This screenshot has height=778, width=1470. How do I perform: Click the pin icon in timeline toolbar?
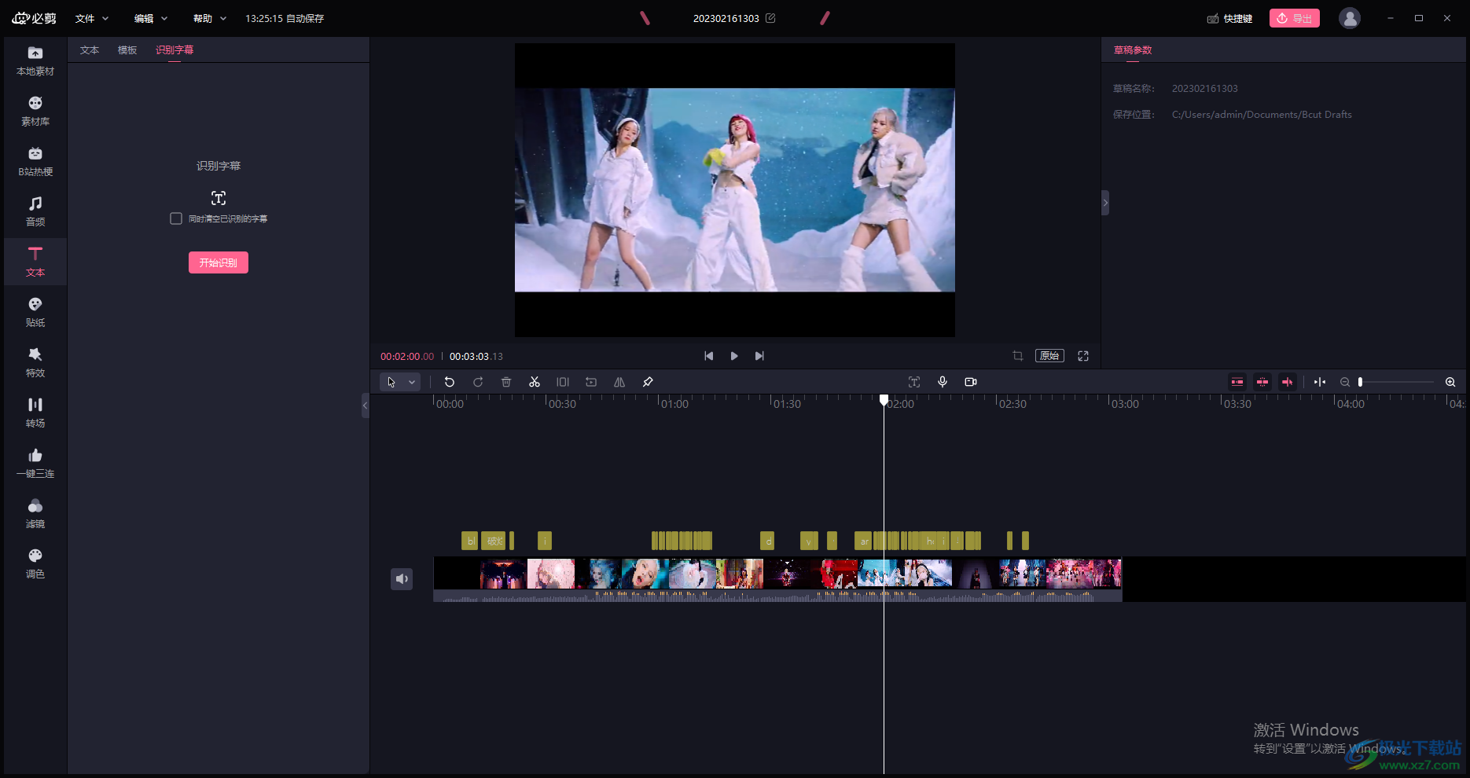[x=648, y=382]
